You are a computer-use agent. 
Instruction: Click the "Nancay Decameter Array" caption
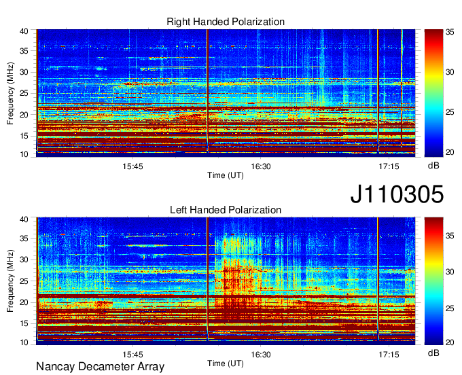pyautogui.click(x=100, y=367)
